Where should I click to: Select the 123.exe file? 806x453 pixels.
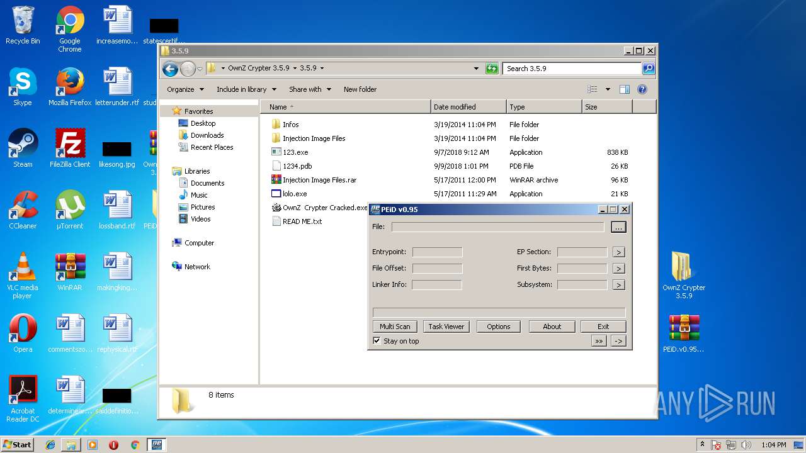tap(295, 152)
